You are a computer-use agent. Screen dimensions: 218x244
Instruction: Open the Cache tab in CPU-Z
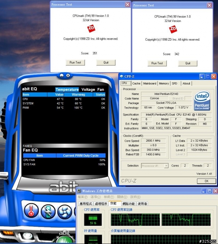click(136, 83)
